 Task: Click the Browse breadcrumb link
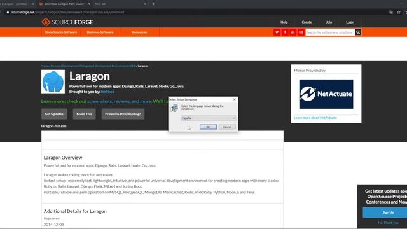[55, 66]
